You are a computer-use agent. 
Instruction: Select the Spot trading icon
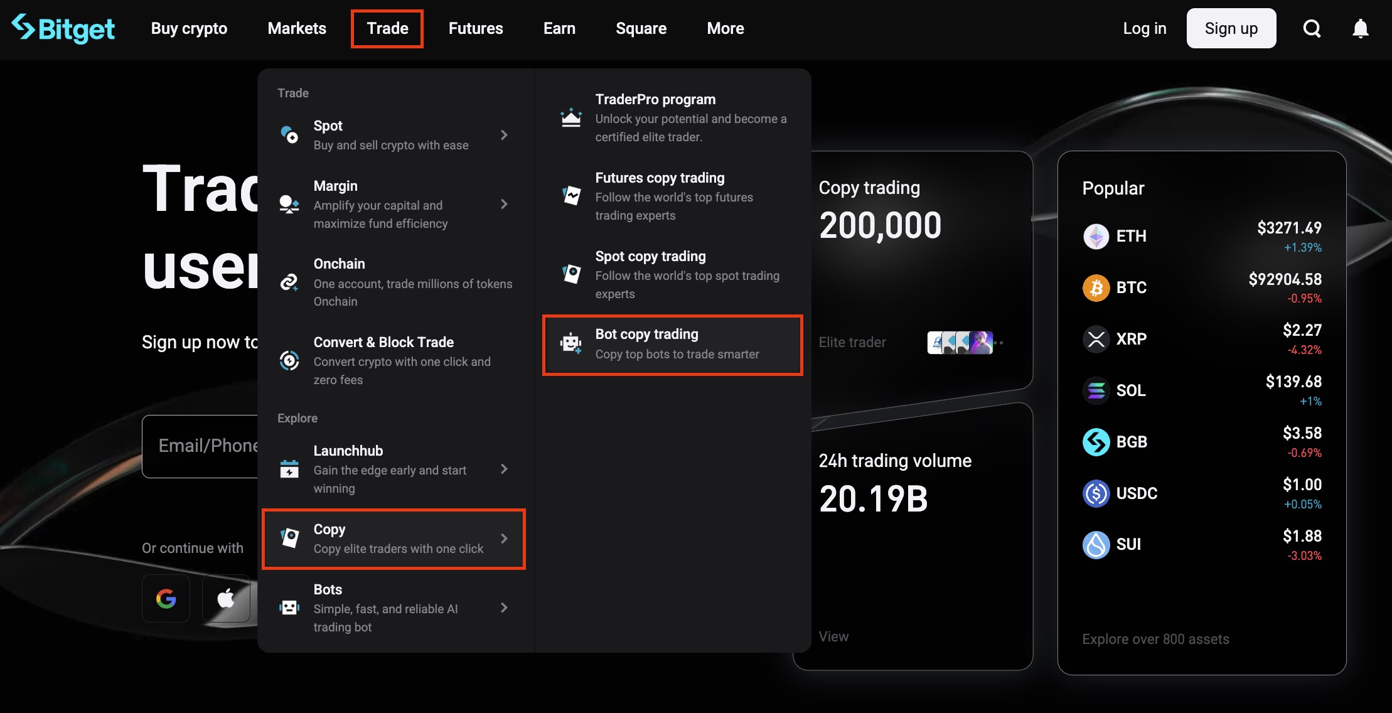pyautogui.click(x=289, y=134)
